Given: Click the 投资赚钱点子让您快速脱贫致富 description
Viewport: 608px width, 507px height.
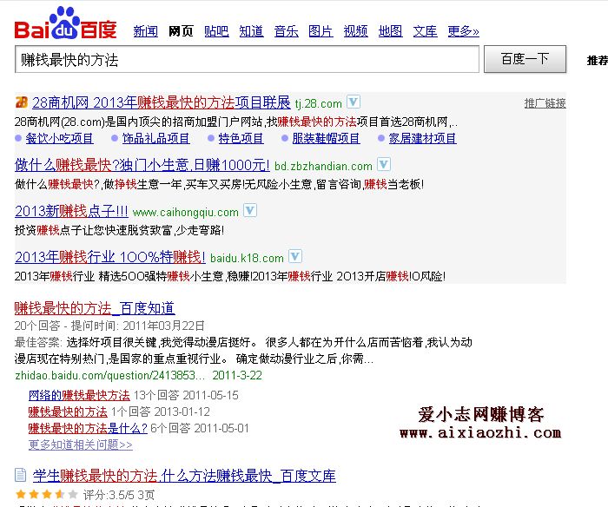Looking at the screenshot, I should click(120, 230).
